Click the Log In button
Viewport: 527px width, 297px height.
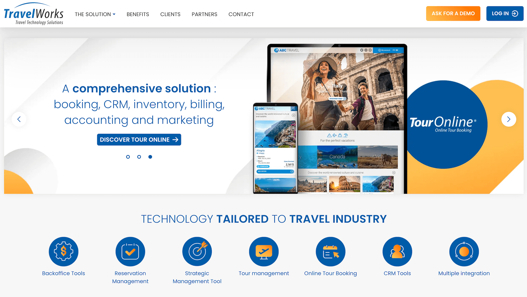click(504, 13)
